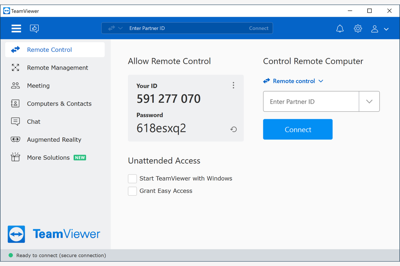Image resolution: width=400 pixels, height=266 pixels.
Task: Enable Start TeamViewer with Windows
Action: 132,178
